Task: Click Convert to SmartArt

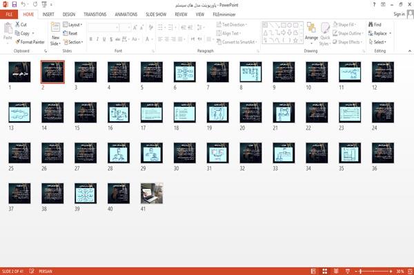Action: click(237, 42)
